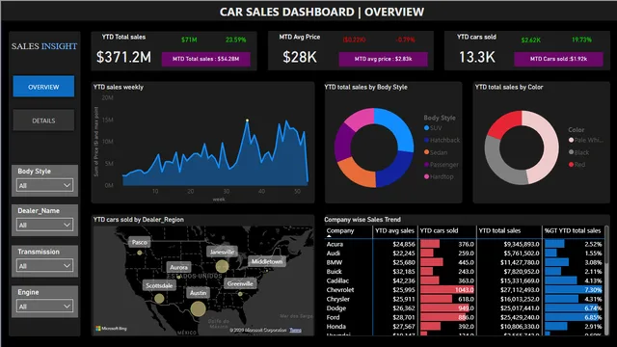
Task: Sort table by YTD total sales header
Action: [x=499, y=231]
